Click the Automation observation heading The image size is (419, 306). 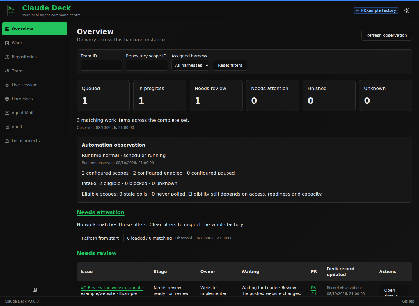point(113,145)
